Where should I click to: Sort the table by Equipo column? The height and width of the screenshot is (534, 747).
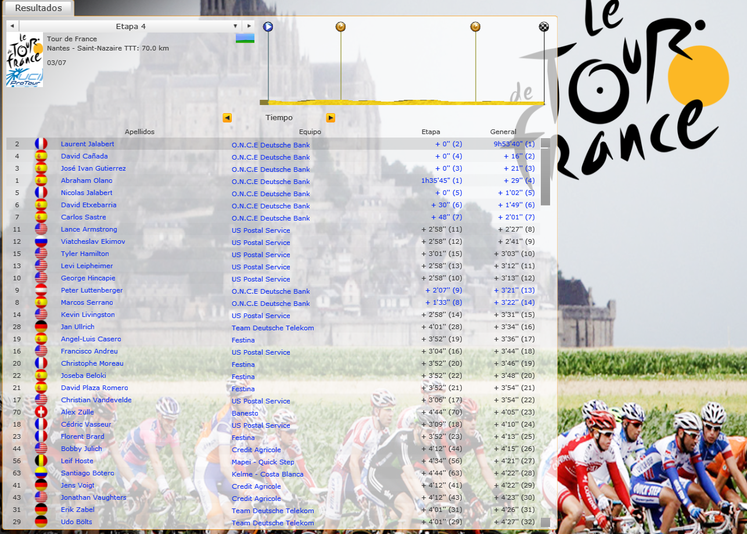pyautogui.click(x=310, y=132)
